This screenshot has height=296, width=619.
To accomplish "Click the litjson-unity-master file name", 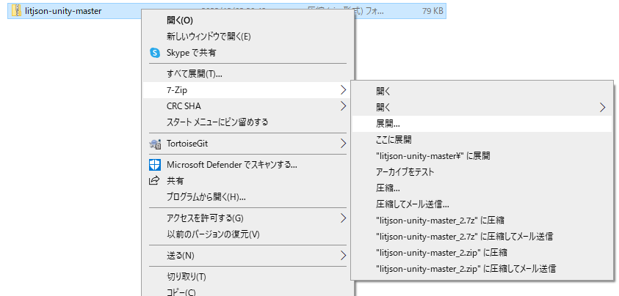I will pos(63,11).
